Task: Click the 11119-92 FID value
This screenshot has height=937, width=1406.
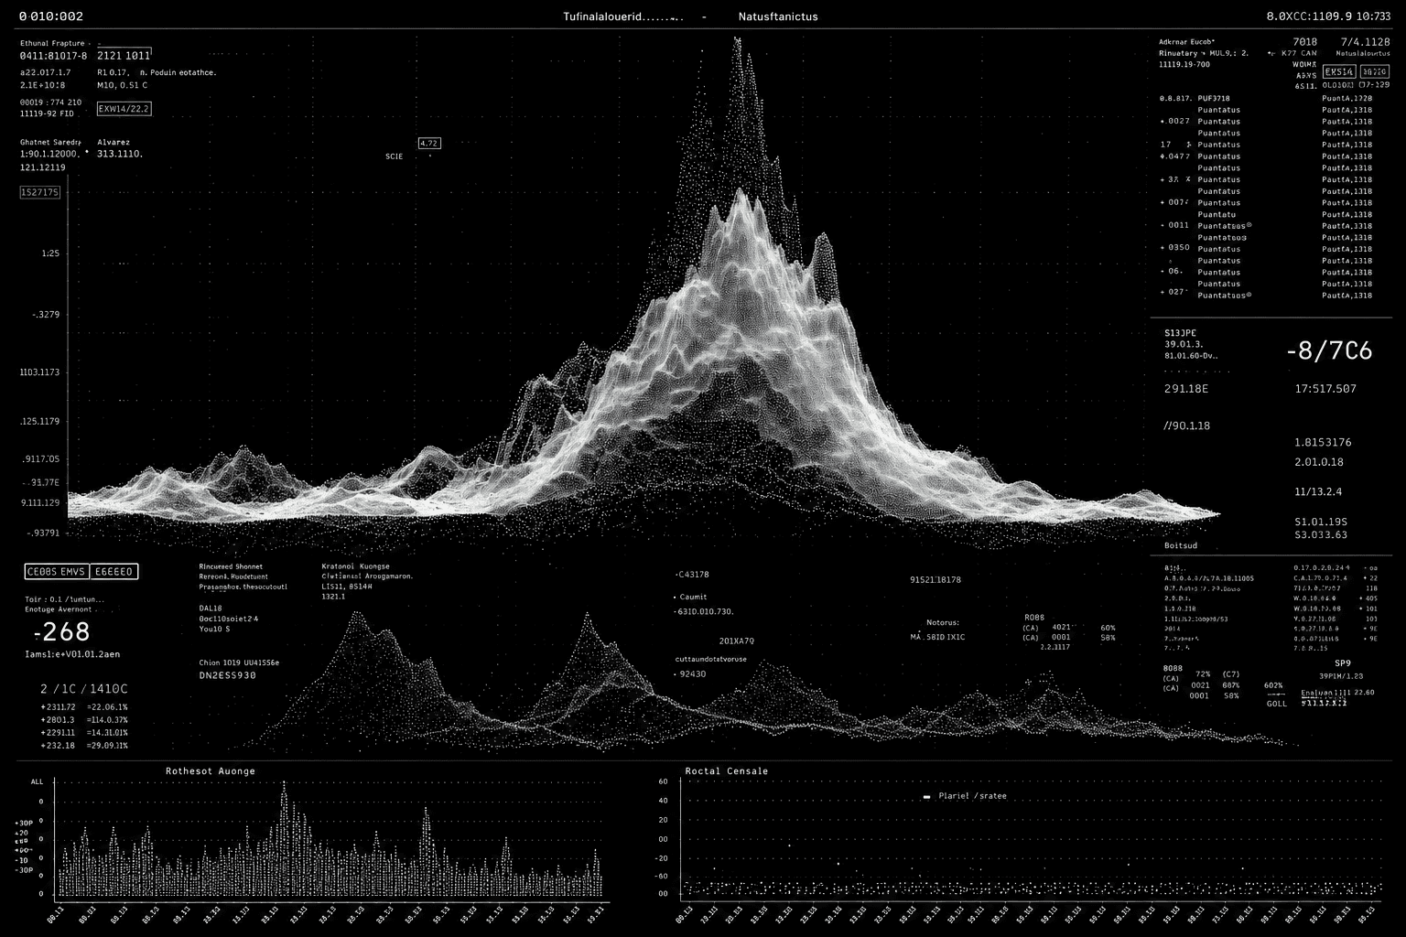Action: click(x=47, y=114)
